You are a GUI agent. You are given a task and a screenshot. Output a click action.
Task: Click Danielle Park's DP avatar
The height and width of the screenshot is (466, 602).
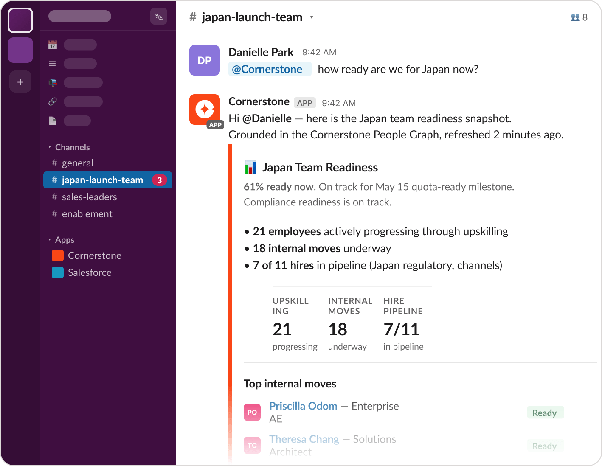[205, 60]
